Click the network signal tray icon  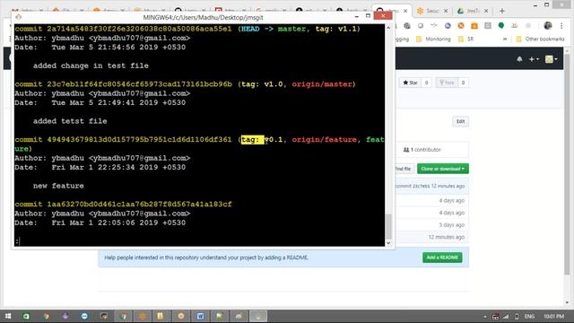(x=506, y=317)
